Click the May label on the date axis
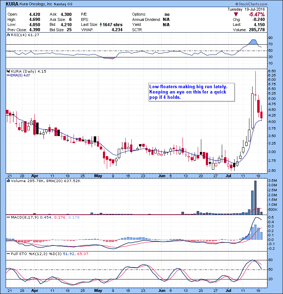The height and width of the screenshot is (294, 283). 98,175
